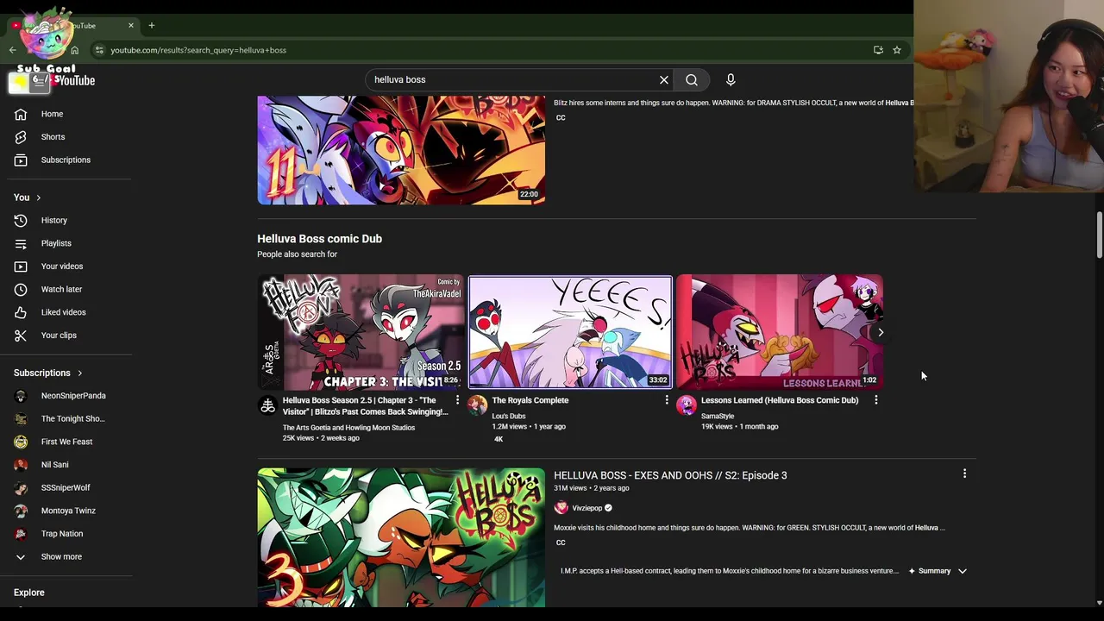This screenshot has height=621, width=1104.
Task: Open The Arts Goetia channel avatar
Action: (x=267, y=405)
